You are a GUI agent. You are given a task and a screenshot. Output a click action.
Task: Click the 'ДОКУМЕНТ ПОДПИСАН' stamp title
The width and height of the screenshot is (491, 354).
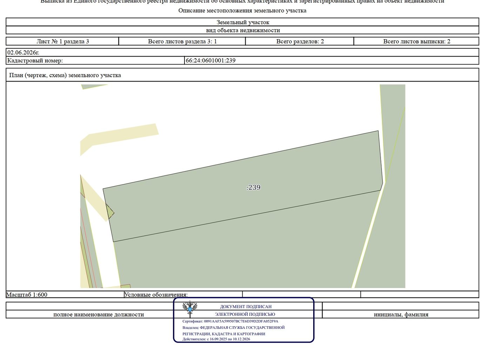coord(245,307)
